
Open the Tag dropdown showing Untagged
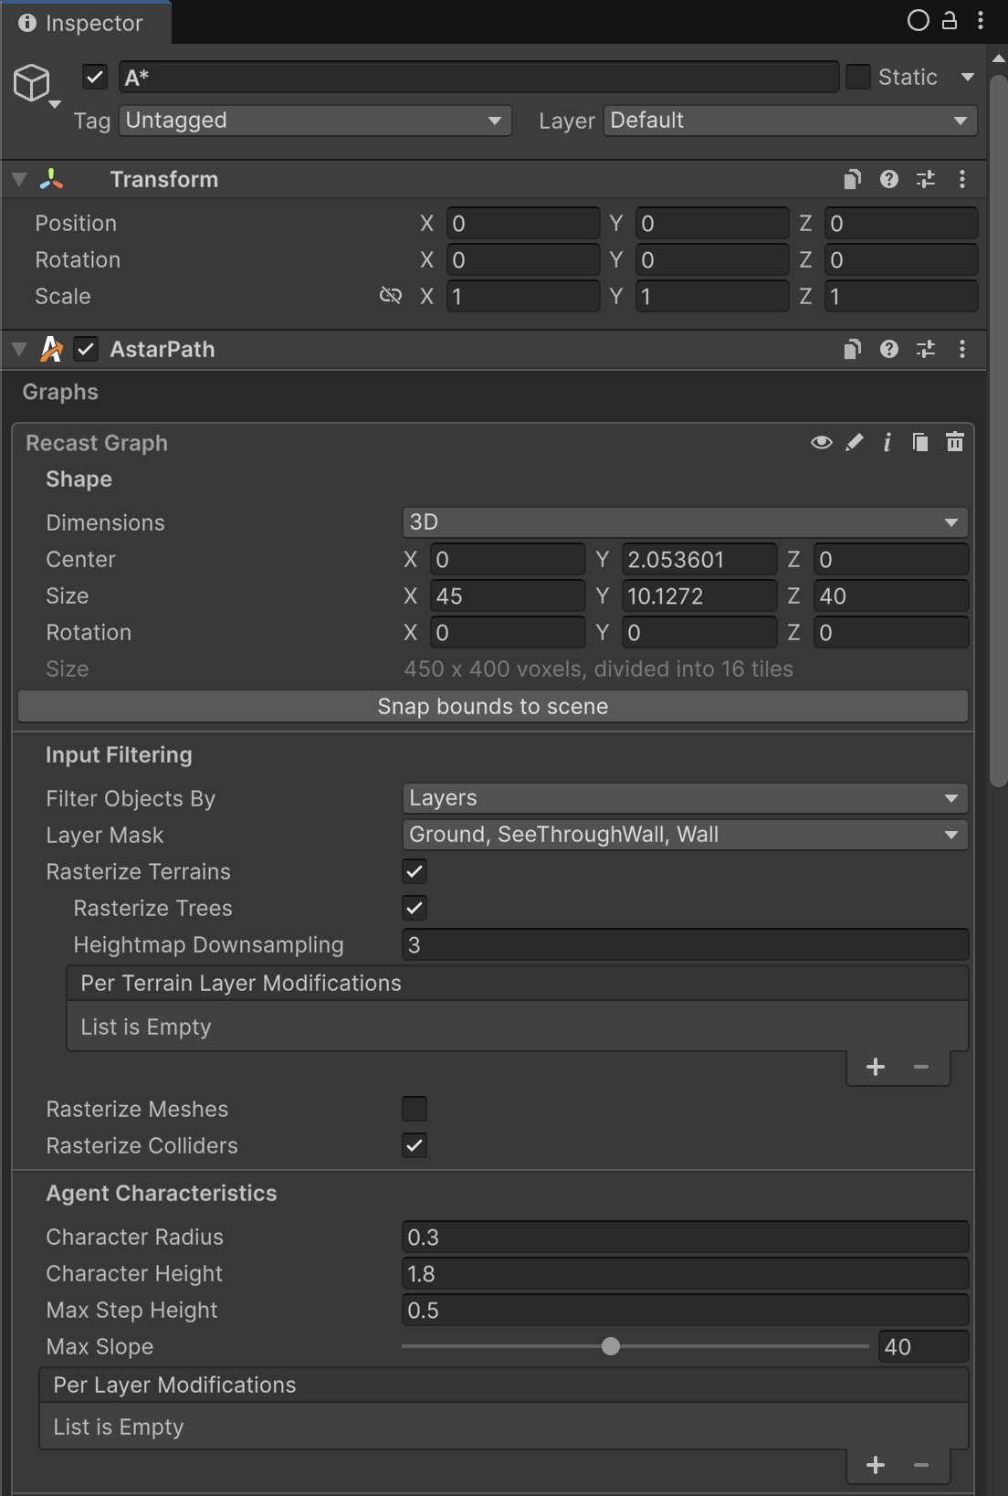tap(314, 121)
